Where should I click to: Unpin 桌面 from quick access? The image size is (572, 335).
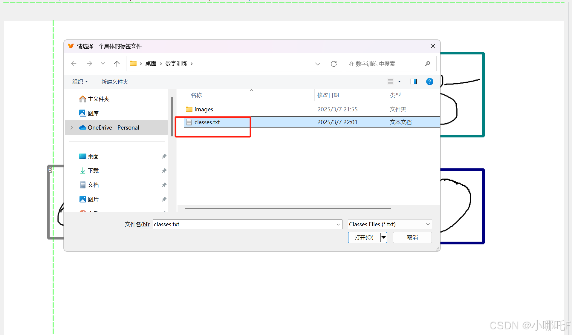164,156
